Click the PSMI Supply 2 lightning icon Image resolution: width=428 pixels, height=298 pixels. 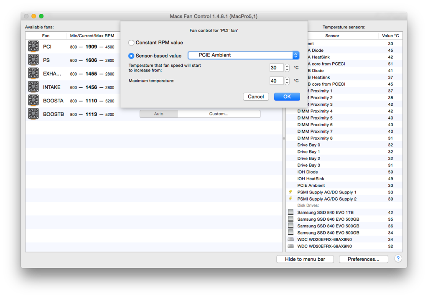click(291, 199)
